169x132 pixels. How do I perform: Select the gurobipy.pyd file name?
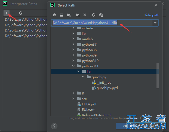tap(107, 88)
